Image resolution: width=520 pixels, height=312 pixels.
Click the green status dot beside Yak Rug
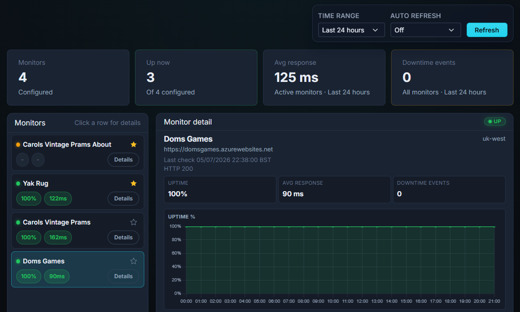[18, 183]
